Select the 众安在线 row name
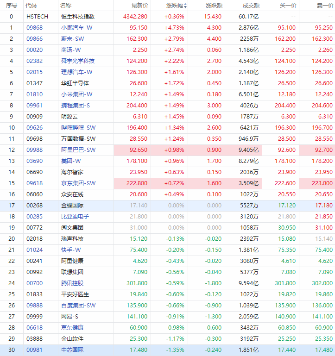335x356 pixels. [x=72, y=194]
